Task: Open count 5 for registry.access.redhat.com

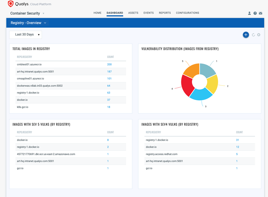Action: coord(237,154)
